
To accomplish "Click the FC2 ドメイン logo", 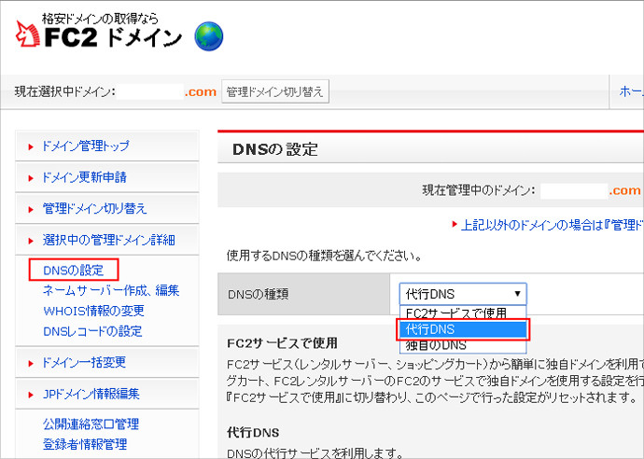I will 99,33.
